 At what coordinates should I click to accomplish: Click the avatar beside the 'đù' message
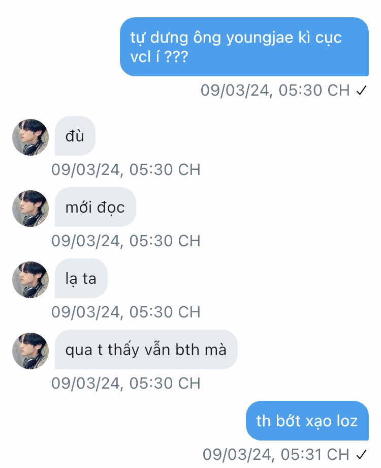tap(30, 137)
